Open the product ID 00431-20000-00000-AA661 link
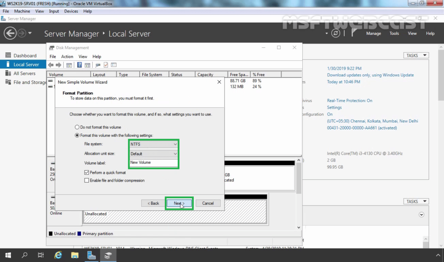Screen dimensions: 444x262 tap(362, 128)
